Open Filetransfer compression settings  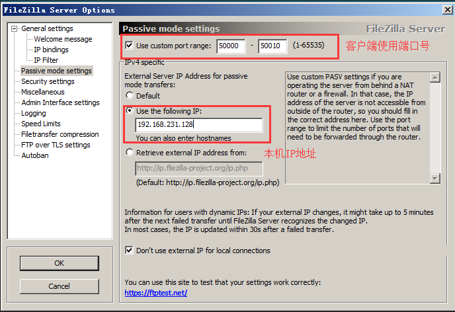click(x=60, y=134)
